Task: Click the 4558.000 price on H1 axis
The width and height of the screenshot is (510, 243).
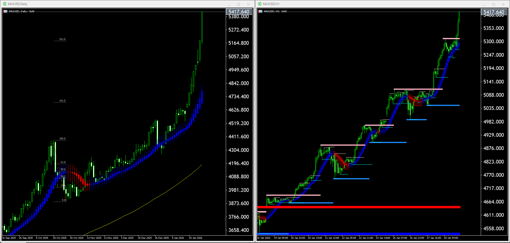Action: 494,229
